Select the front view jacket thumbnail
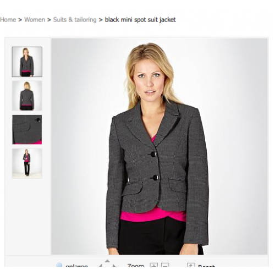 pyautogui.click(x=27, y=62)
